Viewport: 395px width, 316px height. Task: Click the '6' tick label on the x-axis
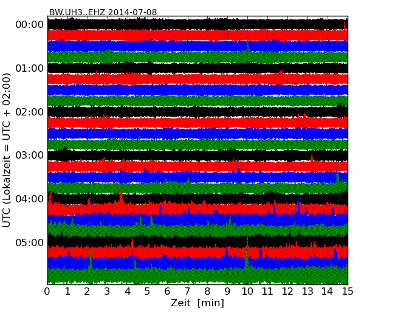(x=168, y=292)
